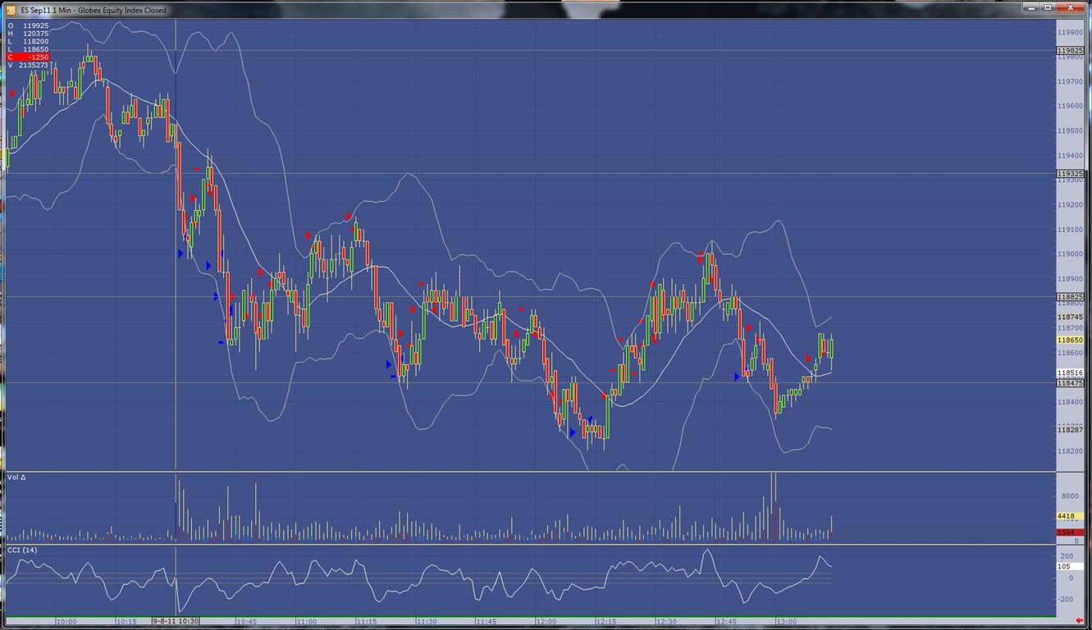Click the 'Vol Δ' indicator label
Viewport: 1092px width, 630px height.
(16, 477)
